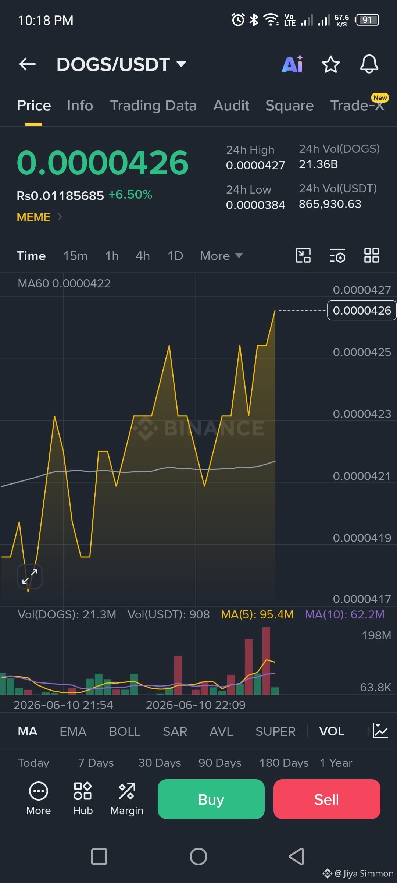Select the 90 Days range
The width and height of the screenshot is (397, 883).
pos(220,763)
